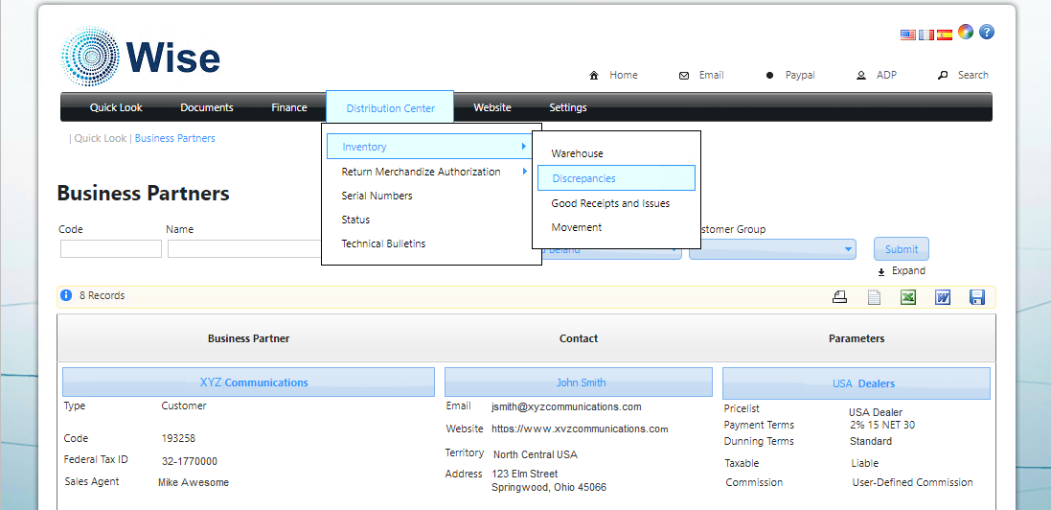Select the US flag language icon
This screenshot has height=510, width=1051.
[908, 35]
